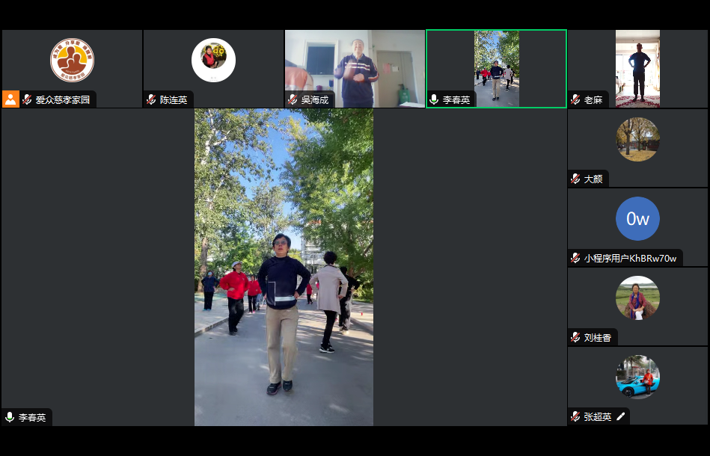Click 大颜's autumn tree avatar
The height and width of the screenshot is (456, 710).
coord(637,139)
